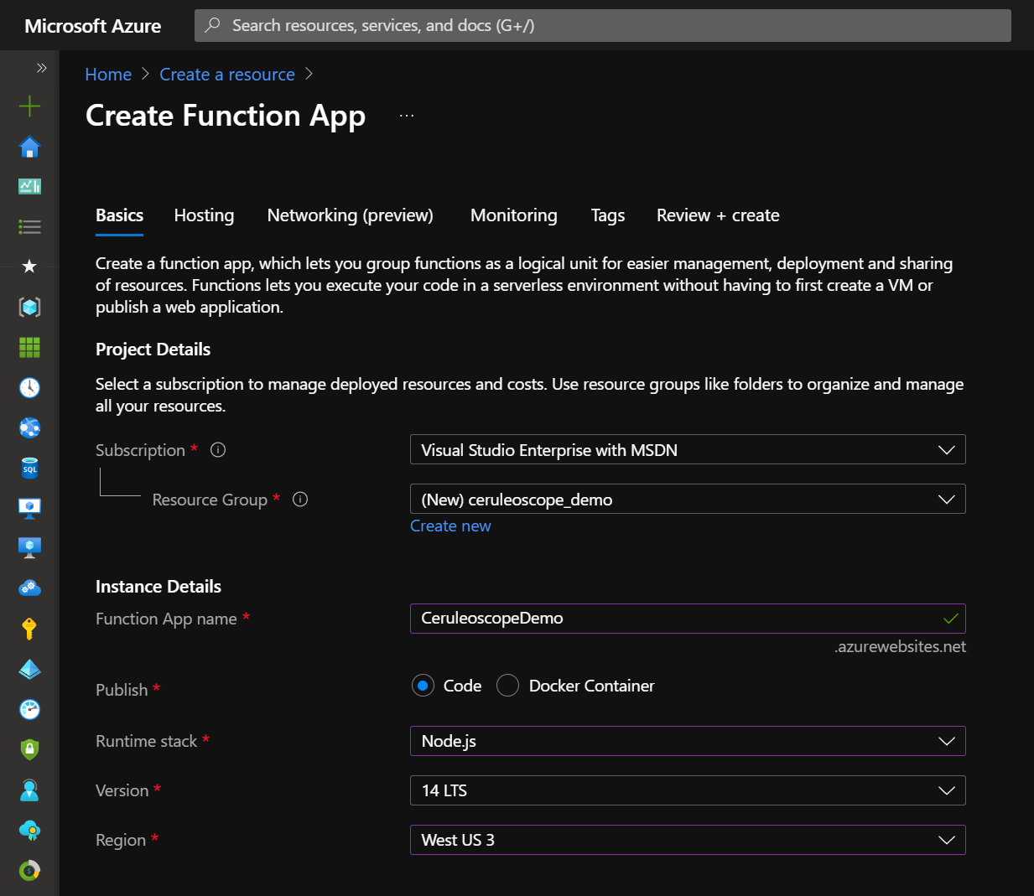Screen dimensions: 1034x896
Task: Click the Microsoft Azure logo text
Action: click(x=93, y=26)
